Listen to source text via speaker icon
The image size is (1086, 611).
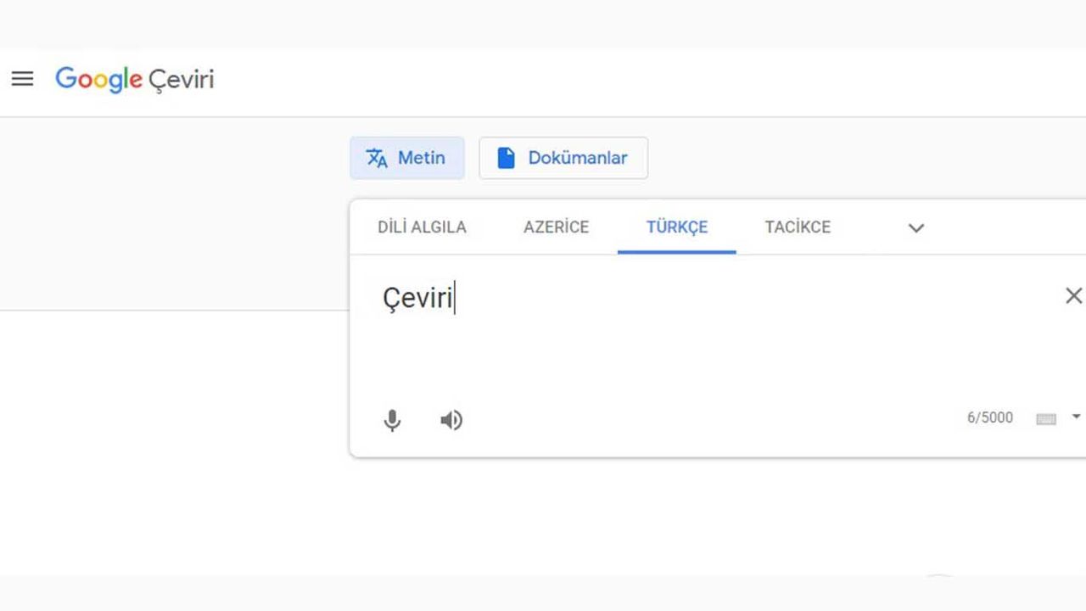point(451,420)
